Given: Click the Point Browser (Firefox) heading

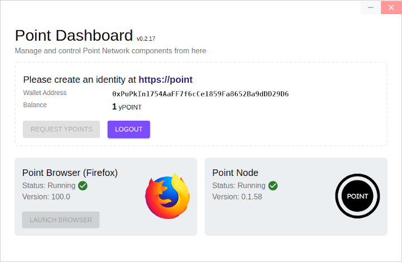Looking at the screenshot, I should (70, 173).
